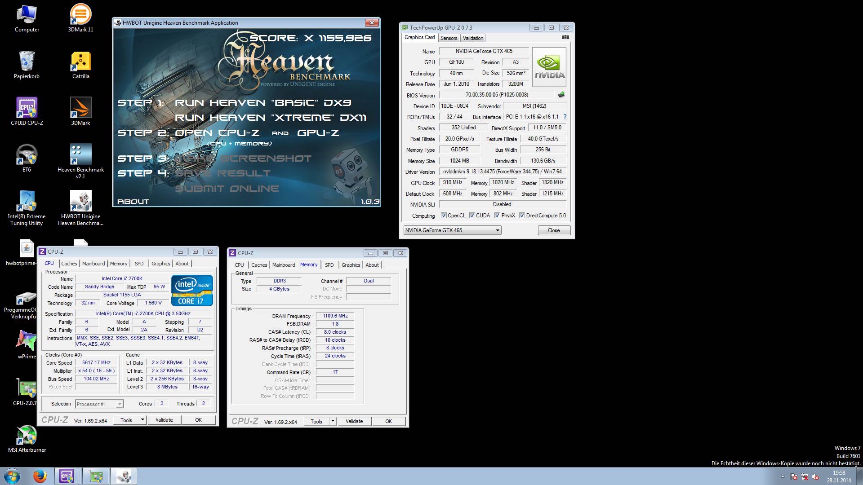
Task: Click the BIOS save chip icon in GPU-Z
Action: (x=561, y=95)
